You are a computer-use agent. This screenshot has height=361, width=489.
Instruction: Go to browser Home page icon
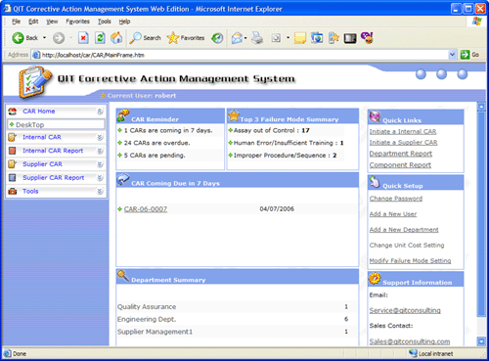click(116, 38)
